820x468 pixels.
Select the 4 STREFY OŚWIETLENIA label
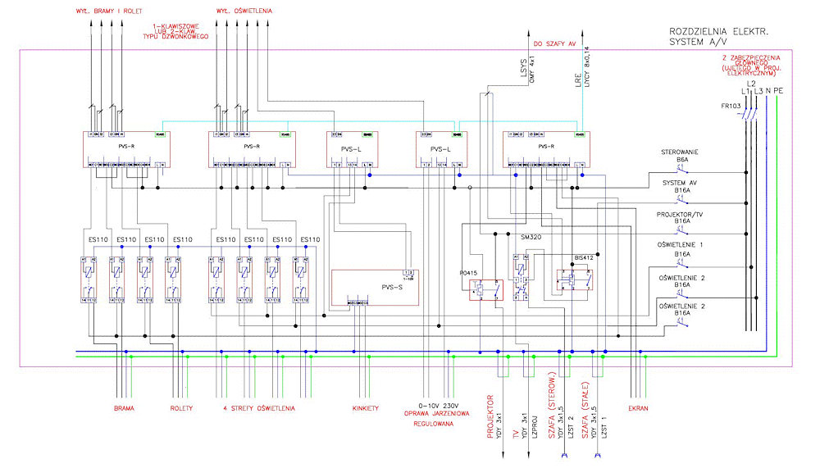pos(259,407)
